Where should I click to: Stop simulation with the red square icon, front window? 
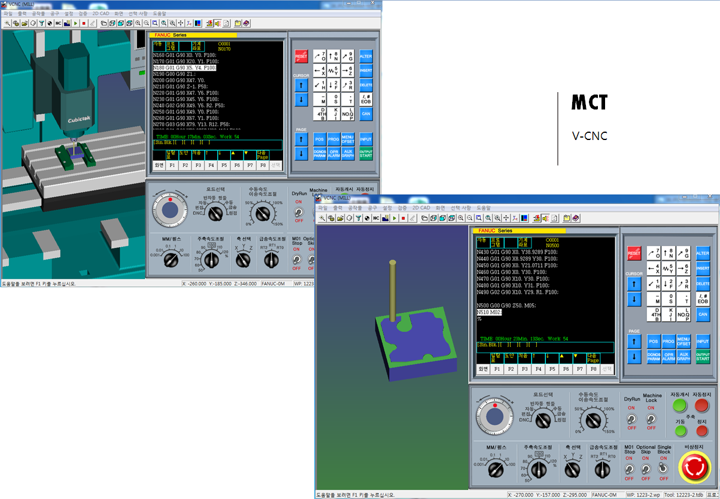click(x=403, y=218)
